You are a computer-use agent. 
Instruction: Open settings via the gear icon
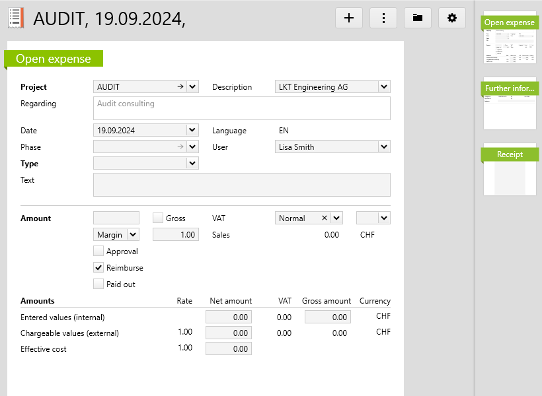(x=452, y=18)
